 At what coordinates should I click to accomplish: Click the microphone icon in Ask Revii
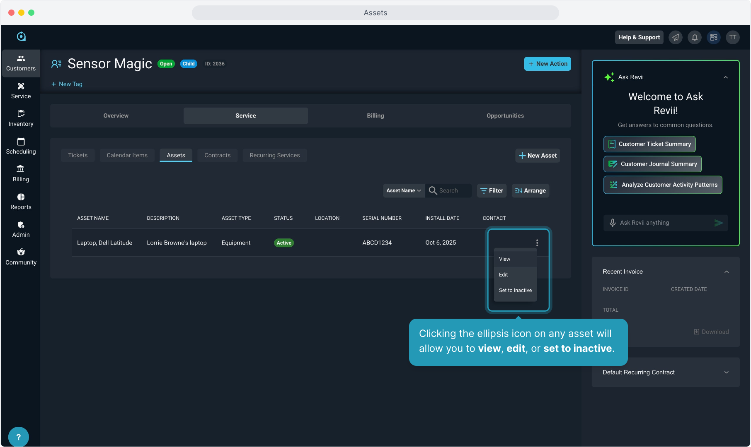(613, 223)
